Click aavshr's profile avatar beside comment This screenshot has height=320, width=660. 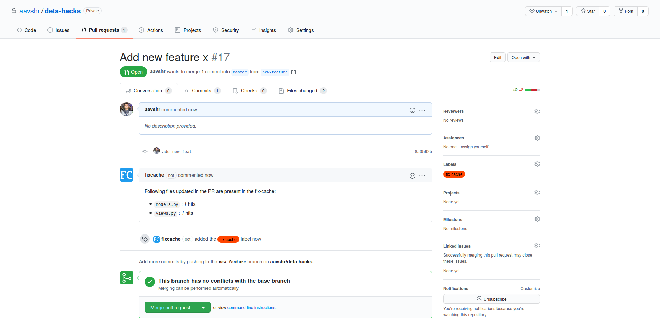pyautogui.click(x=127, y=109)
